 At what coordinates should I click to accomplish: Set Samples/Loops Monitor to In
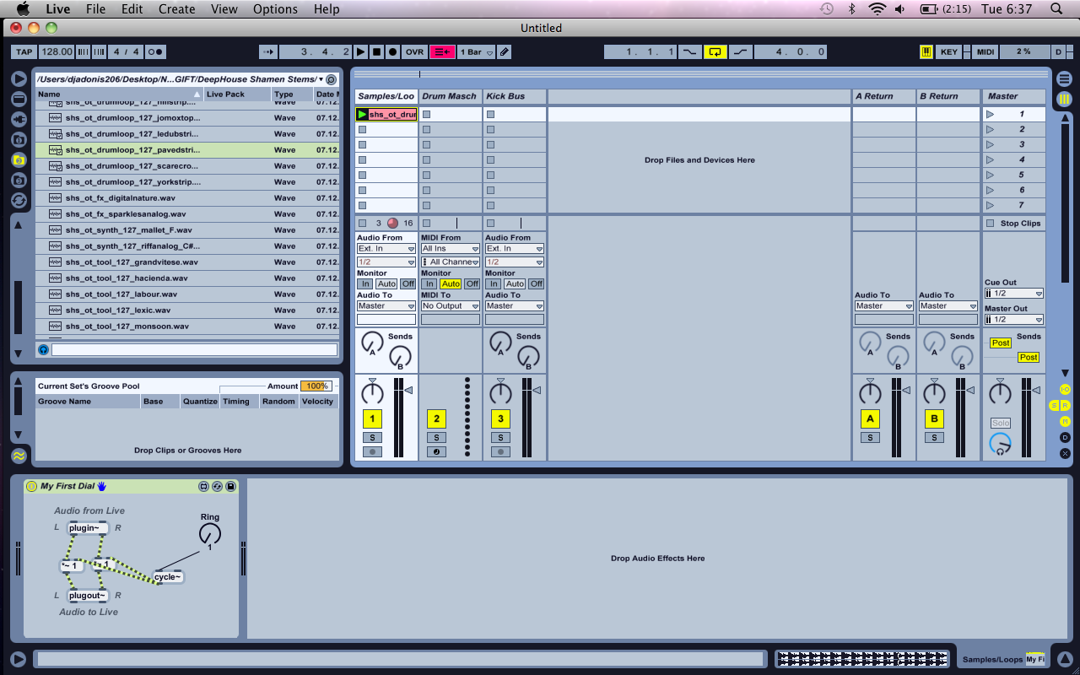click(x=364, y=283)
